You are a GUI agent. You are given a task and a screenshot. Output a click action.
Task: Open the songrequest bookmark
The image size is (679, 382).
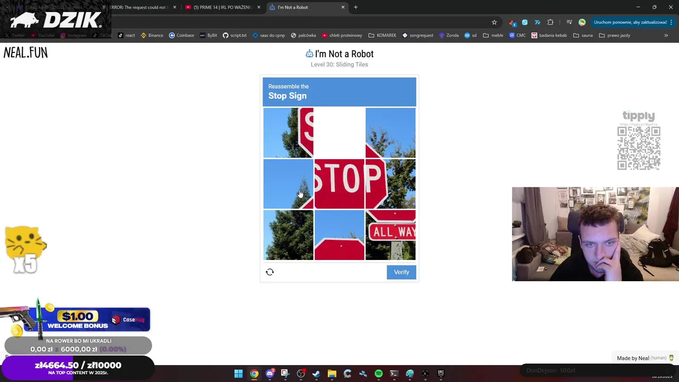tap(418, 36)
